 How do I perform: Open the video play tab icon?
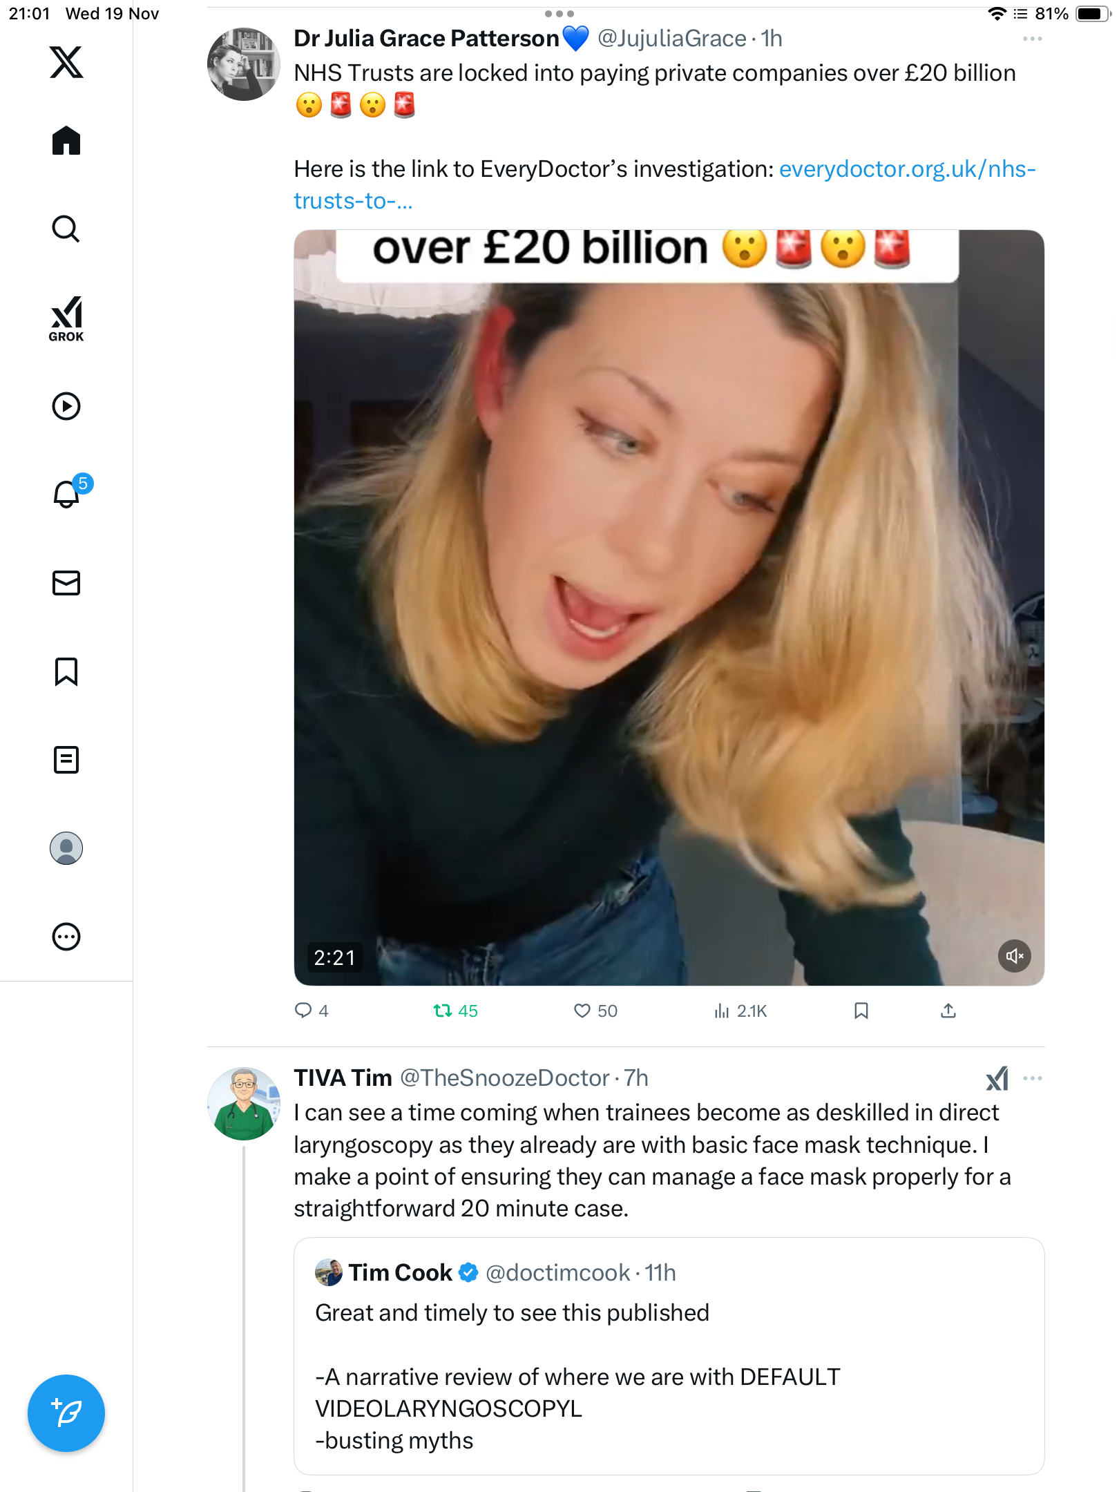pyautogui.click(x=66, y=406)
